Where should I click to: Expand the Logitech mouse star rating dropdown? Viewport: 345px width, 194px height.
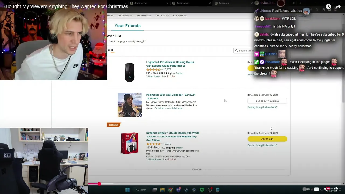coord(162,70)
